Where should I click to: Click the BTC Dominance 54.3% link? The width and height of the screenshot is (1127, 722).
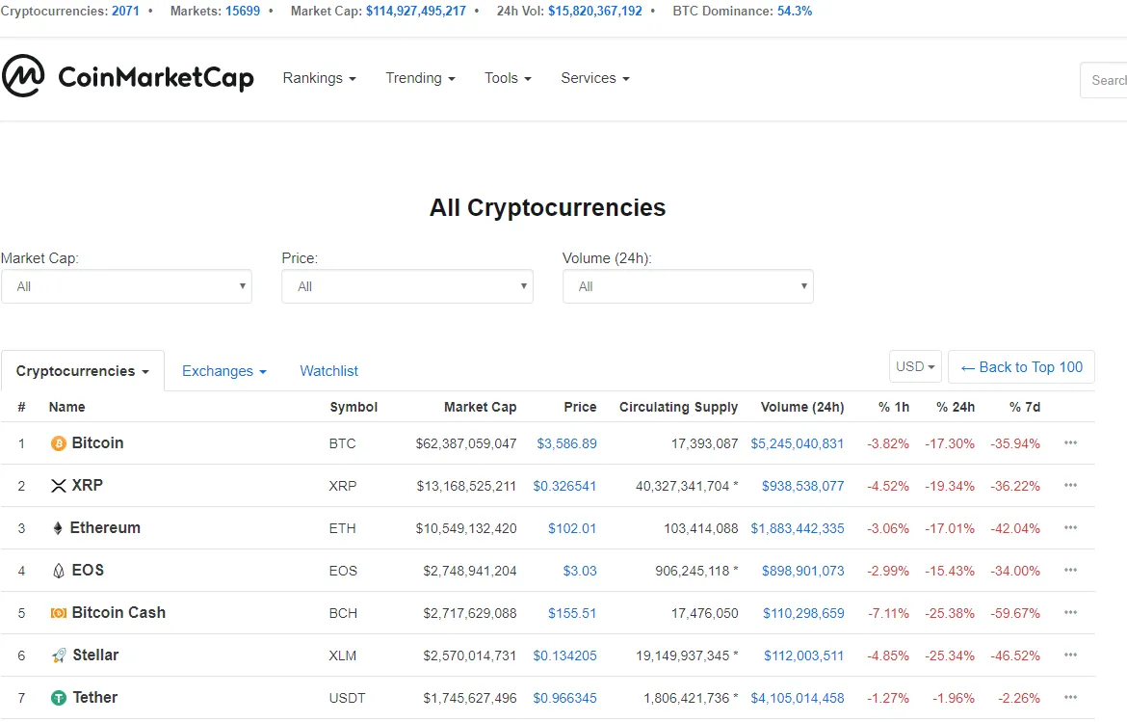(795, 11)
